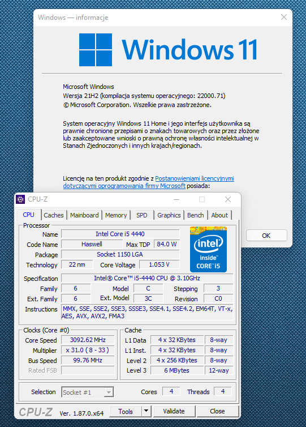Click the Level 3 value 6 MBytes
Screen dimensions: 306x427
[177, 370]
